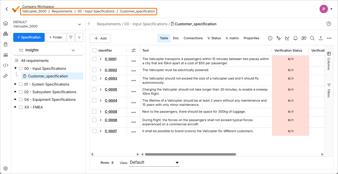Open the C-0003 requirement link
The width and height of the screenshot is (338, 174).
pos(111,78)
